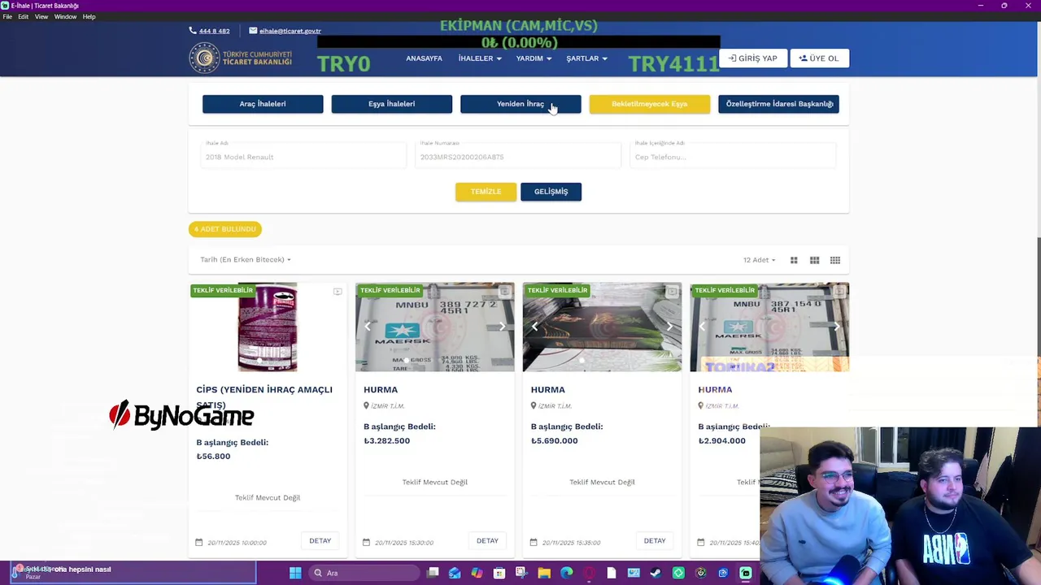The height and width of the screenshot is (585, 1041).
Task: Click the calendar icon beside 20/11/2025 15:35:00
Action: (x=534, y=542)
